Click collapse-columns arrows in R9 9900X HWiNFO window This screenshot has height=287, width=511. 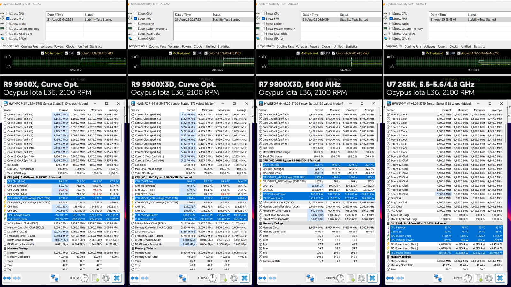click(17, 278)
